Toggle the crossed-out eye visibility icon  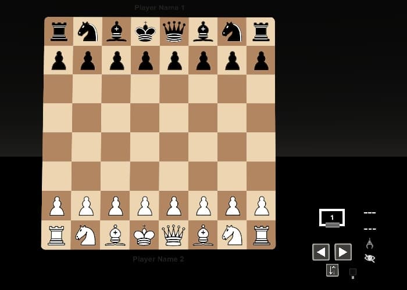tap(370, 258)
